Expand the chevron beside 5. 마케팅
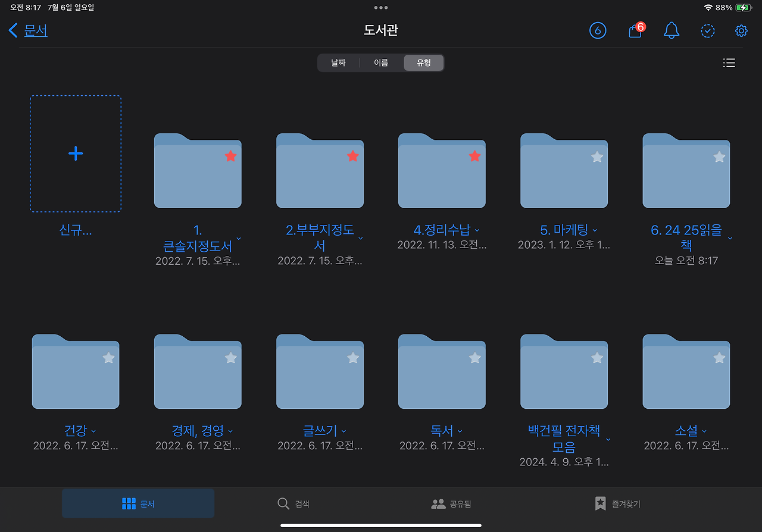The height and width of the screenshot is (532, 762). click(595, 230)
